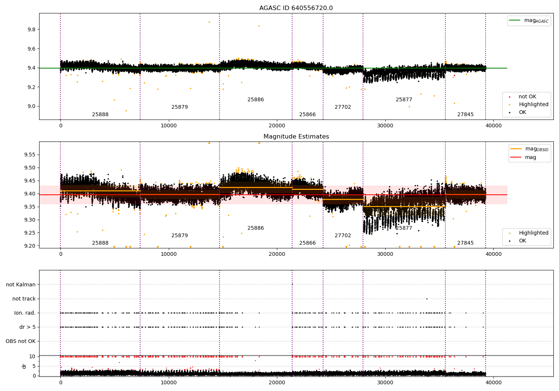Click obsid label 25879 in Magnitude Estimates plot
This screenshot has width=559, height=391.
point(180,236)
